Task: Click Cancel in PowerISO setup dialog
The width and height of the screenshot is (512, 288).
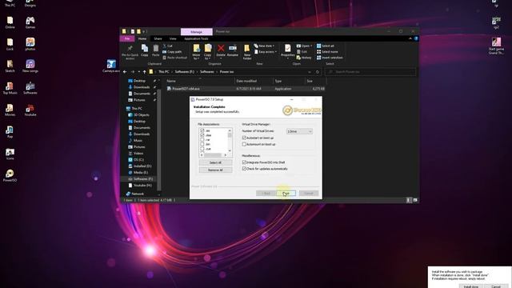Action: [309, 194]
